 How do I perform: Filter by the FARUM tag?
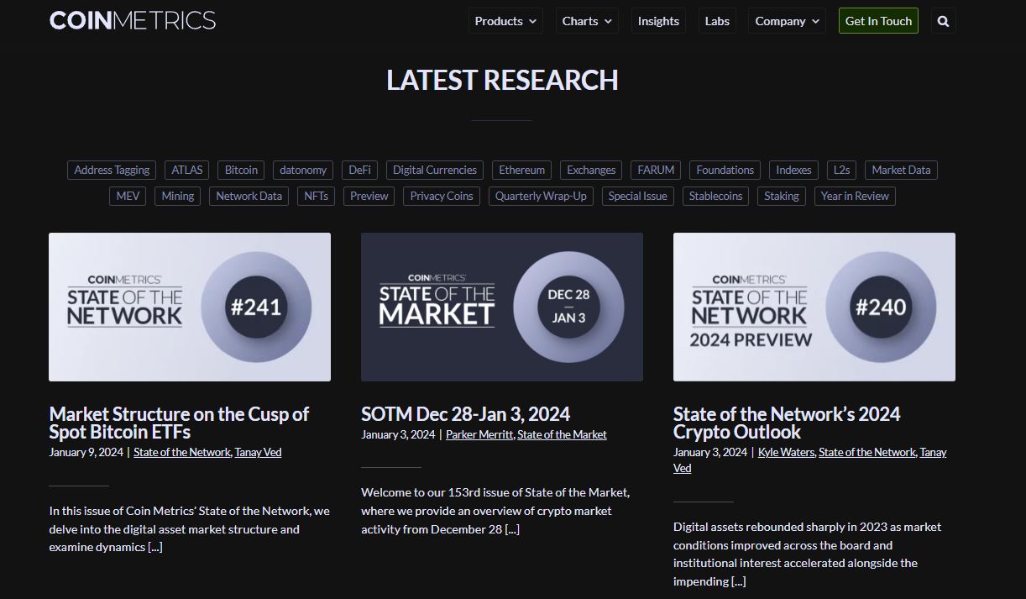point(656,170)
